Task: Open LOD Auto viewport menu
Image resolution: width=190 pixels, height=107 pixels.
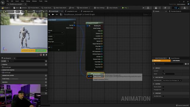Action: [x=38, y=12]
